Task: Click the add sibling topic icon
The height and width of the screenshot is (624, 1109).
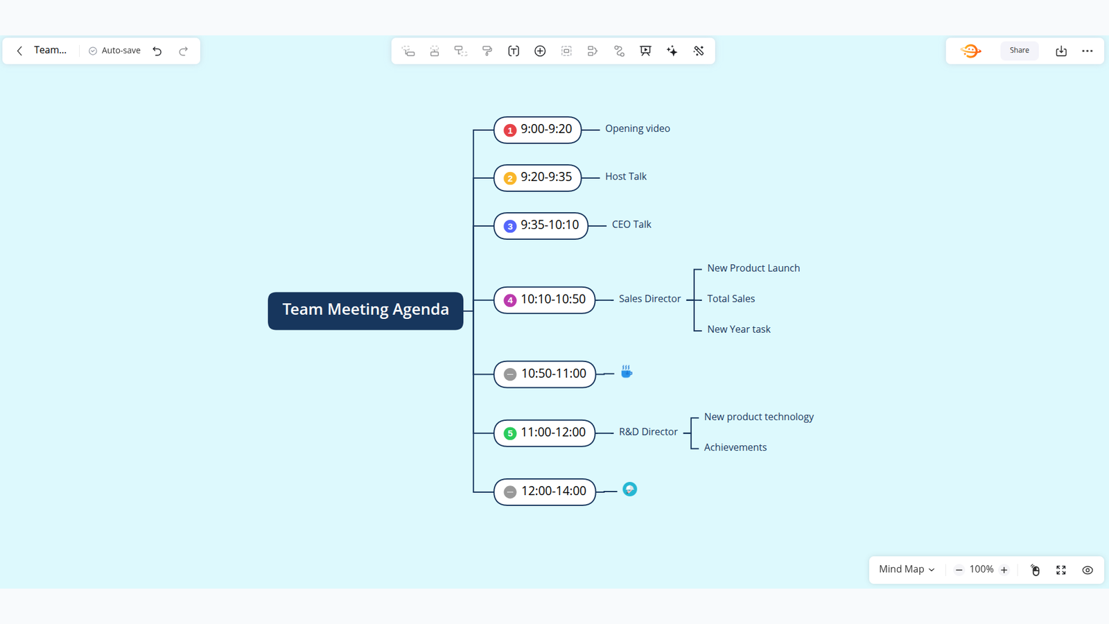Action: point(435,51)
